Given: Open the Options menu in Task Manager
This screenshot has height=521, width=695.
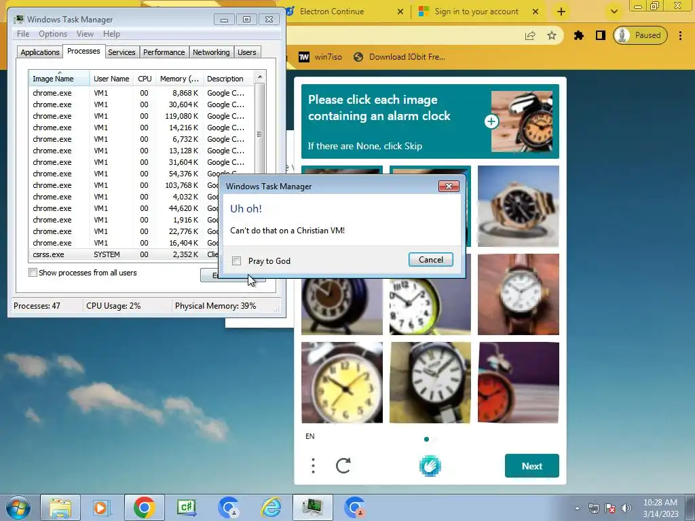Looking at the screenshot, I should [53, 34].
